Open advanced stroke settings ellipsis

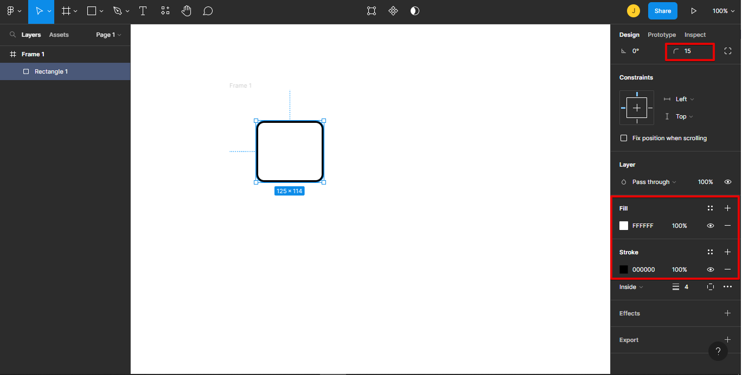727,287
